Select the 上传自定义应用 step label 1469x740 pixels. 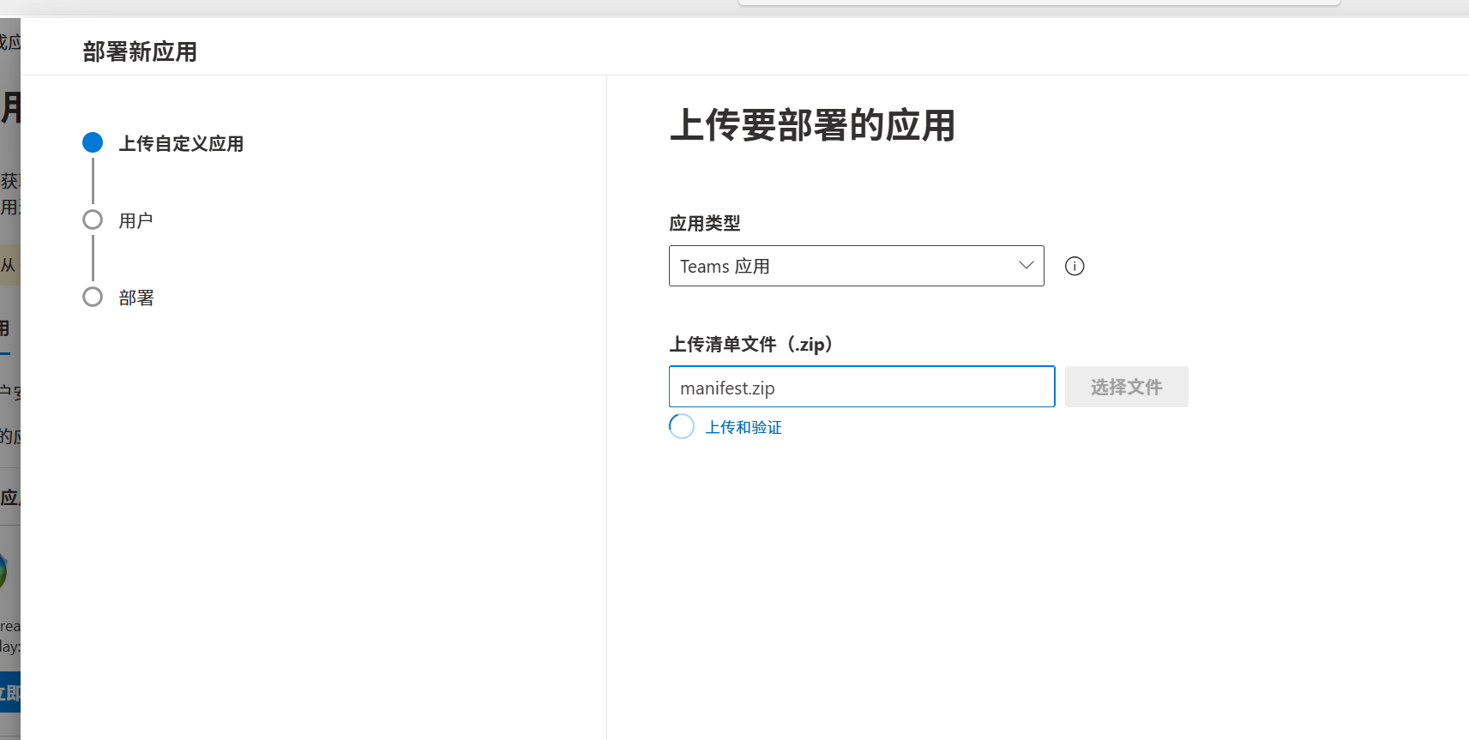(181, 143)
